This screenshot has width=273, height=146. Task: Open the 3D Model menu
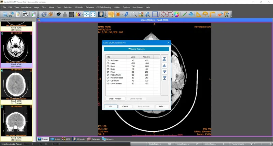[79, 7]
